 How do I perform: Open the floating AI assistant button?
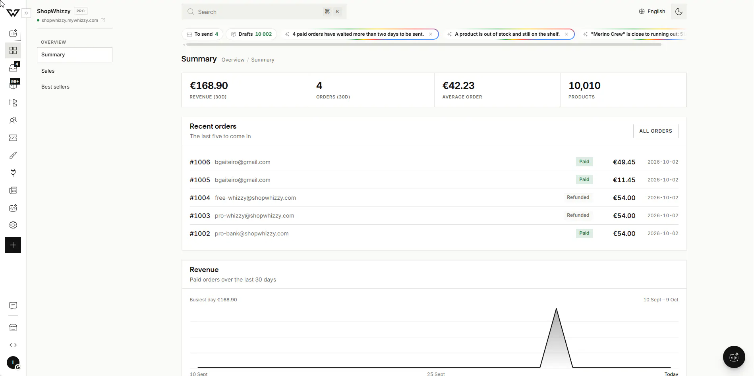(734, 357)
